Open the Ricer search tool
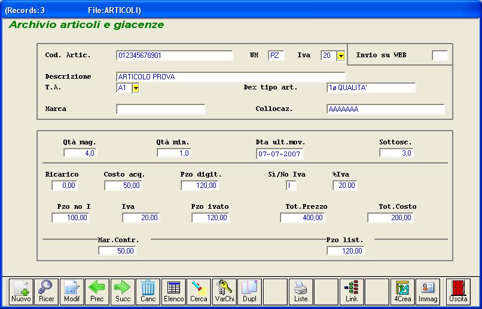 [46, 292]
